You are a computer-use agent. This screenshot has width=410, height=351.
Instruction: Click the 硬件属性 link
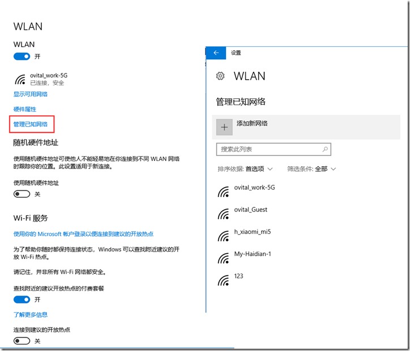tap(25, 109)
